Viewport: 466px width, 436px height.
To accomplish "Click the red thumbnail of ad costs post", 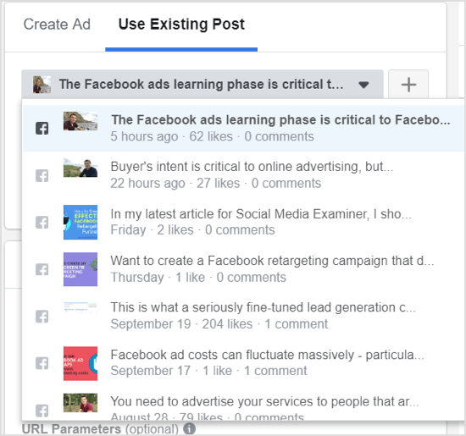I will [80, 363].
